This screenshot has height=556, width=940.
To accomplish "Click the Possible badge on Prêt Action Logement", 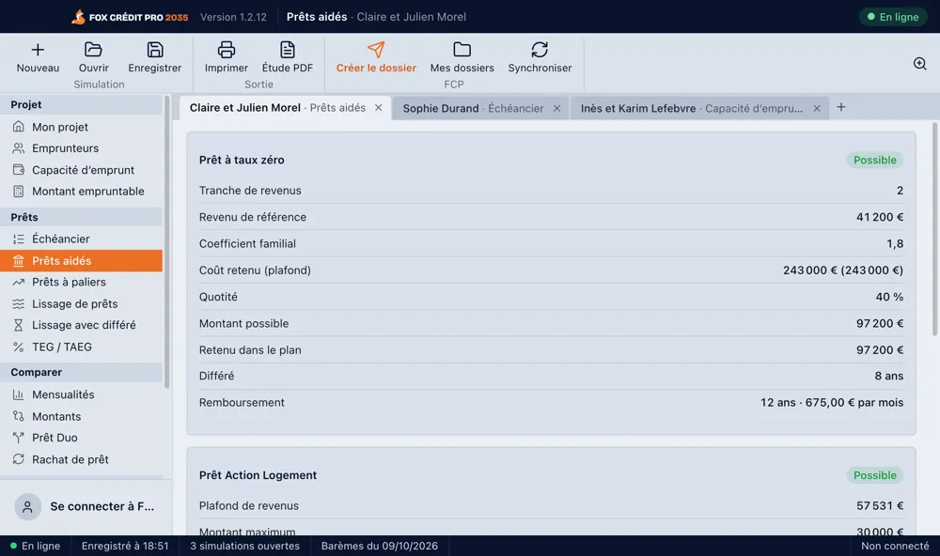I will [x=874, y=475].
